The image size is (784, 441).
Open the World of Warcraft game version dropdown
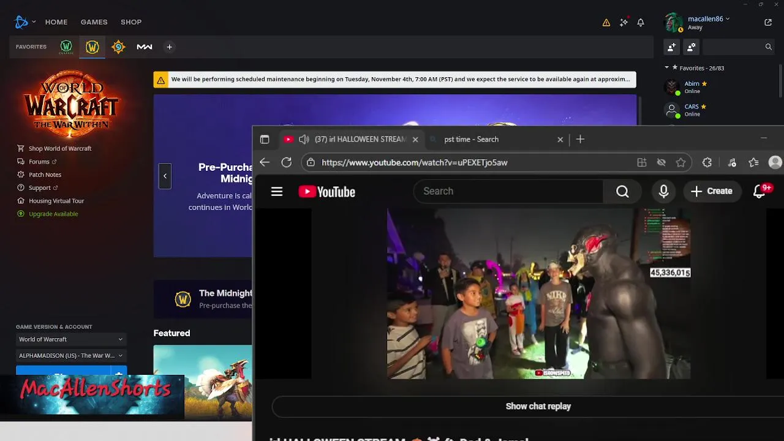pos(70,339)
